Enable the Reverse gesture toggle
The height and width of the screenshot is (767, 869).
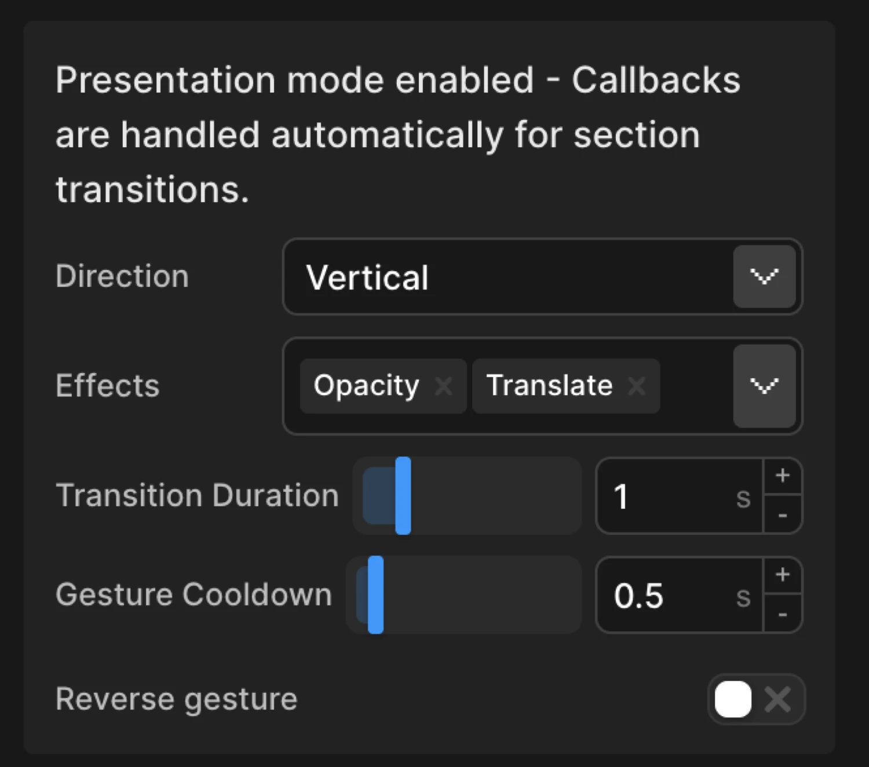[x=755, y=699]
